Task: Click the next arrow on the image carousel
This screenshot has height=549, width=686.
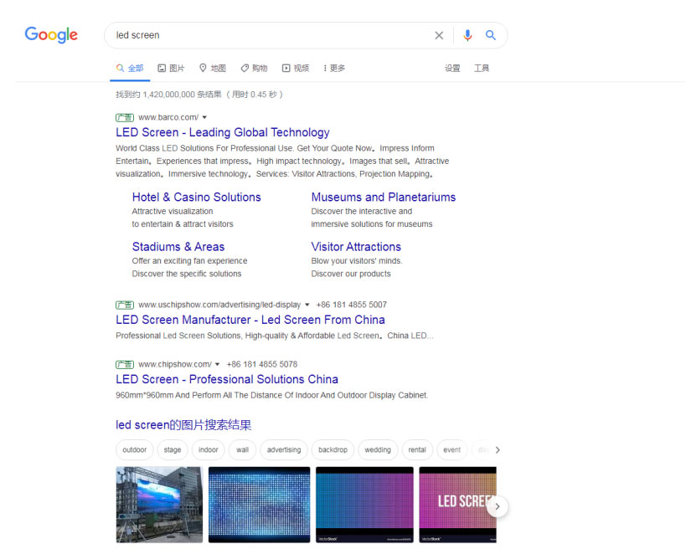Action: click(x=497, y=506)
